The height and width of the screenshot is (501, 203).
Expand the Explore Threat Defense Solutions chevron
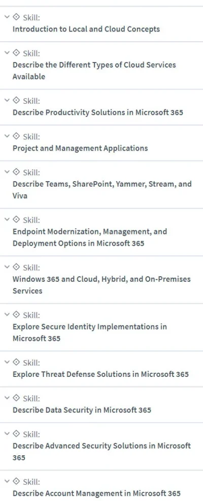7,362
